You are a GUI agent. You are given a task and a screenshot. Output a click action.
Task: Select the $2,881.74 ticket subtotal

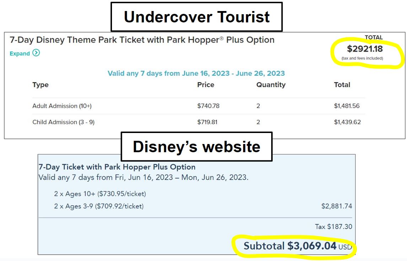tap(337, 206)
